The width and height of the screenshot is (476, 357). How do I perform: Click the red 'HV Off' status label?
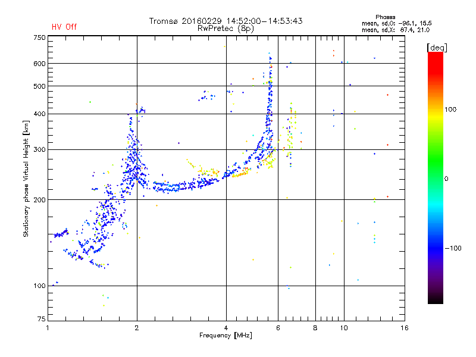click(64, 27)
